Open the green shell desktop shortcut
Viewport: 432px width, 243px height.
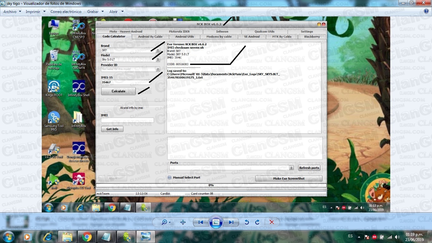(x=54, y=181)
